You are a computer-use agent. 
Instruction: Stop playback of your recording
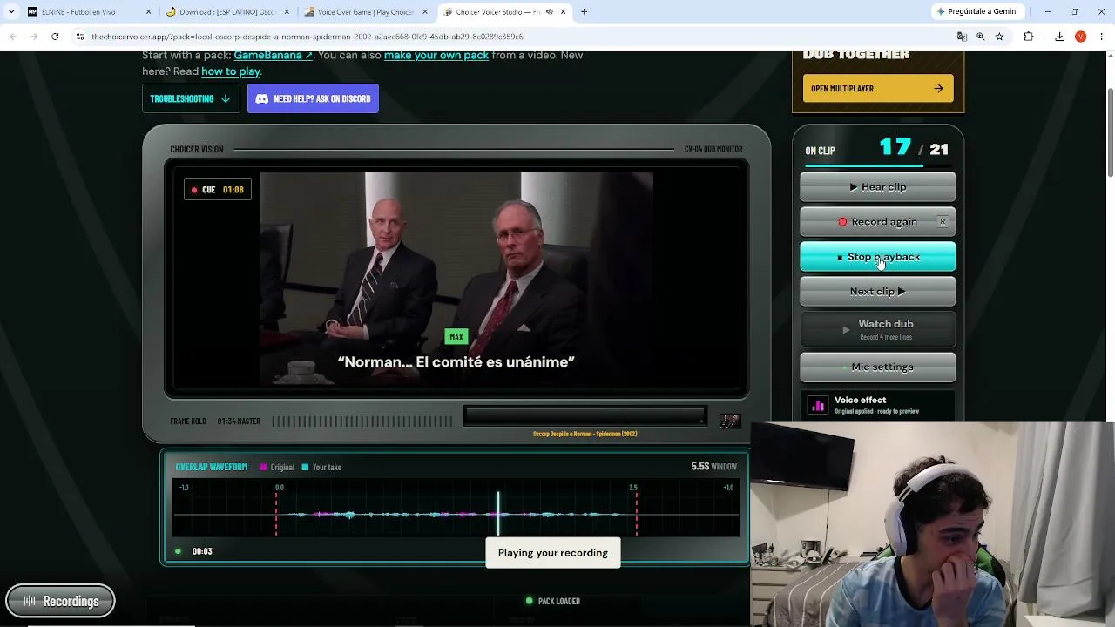click(x=878, y=256)
